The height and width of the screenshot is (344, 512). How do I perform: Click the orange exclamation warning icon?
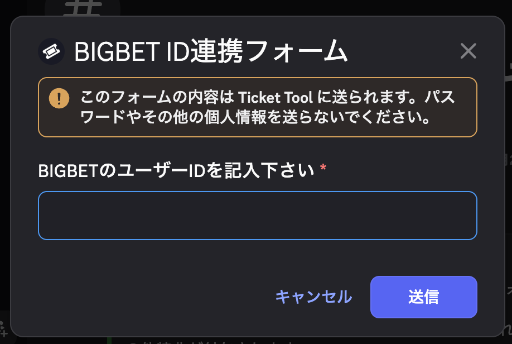pyautogui.click(x=59, y=98)
